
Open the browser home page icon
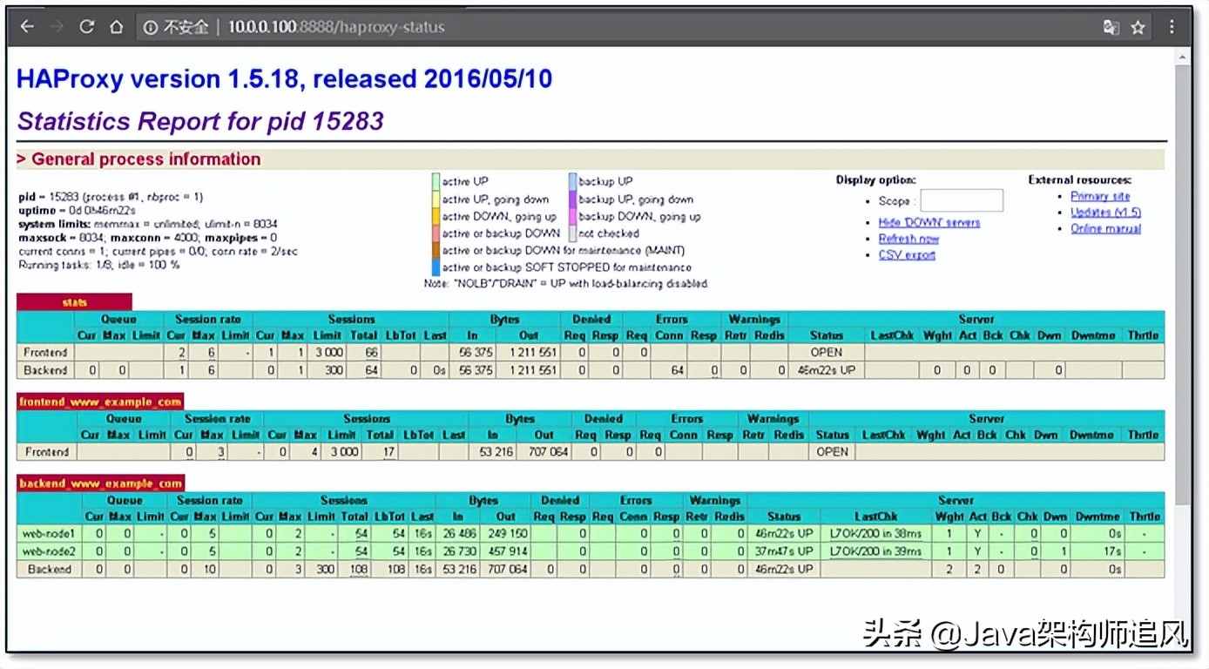tap(116, 26)
